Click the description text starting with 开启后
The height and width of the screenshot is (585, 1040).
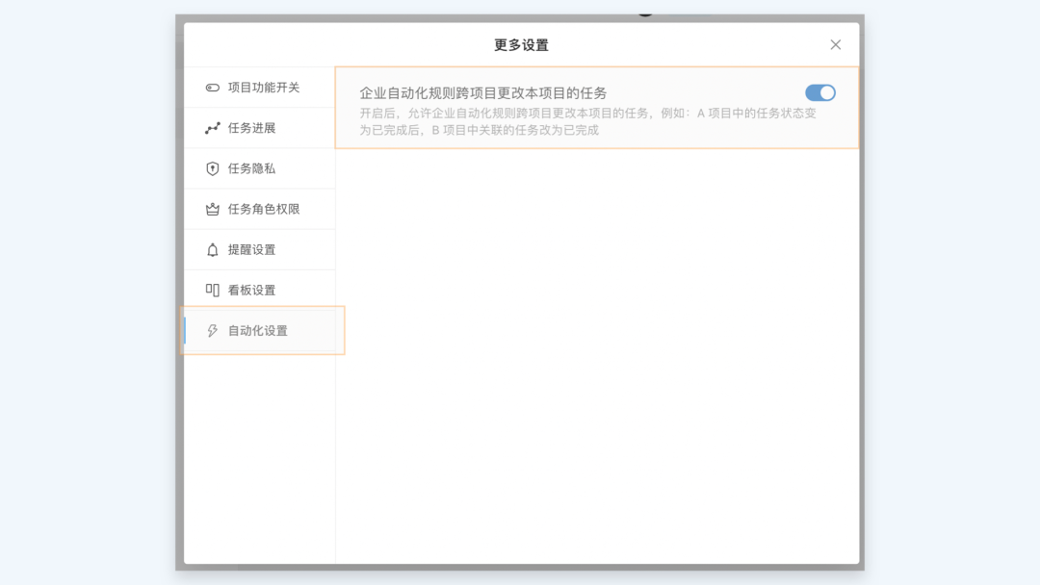587,121
